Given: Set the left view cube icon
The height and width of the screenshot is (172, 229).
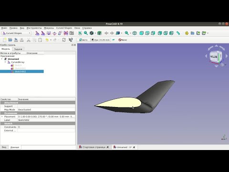Looking at the screenshot, I should click(171, 33).
